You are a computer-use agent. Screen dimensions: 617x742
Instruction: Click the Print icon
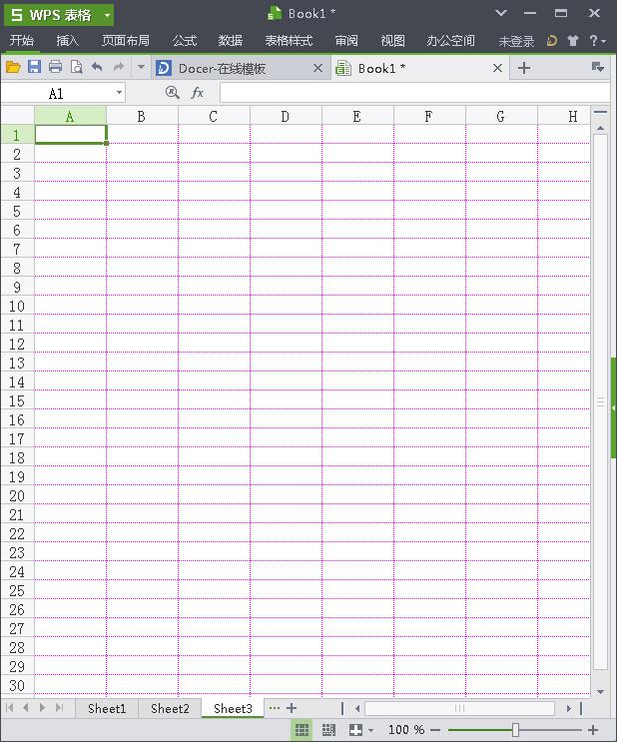point(55,67)
